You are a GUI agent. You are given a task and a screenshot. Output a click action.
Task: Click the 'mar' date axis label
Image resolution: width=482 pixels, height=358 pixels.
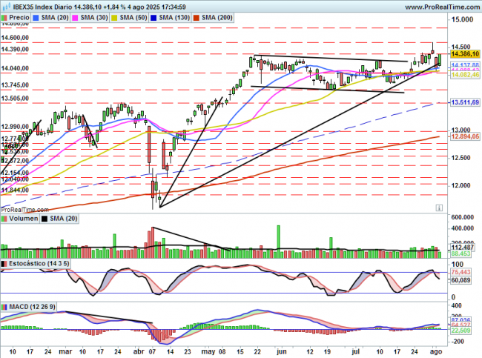coord(65,351)
